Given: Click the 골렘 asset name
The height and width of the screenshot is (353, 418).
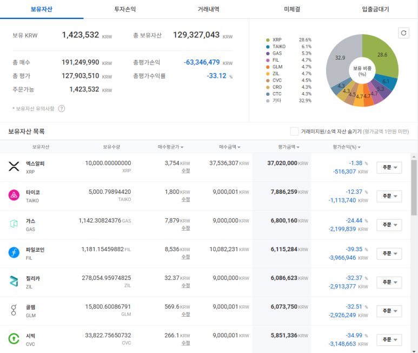Looking at the screenshot, I should pyautogui.click(x=31, y=307).
